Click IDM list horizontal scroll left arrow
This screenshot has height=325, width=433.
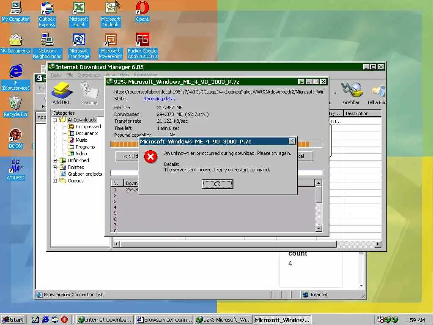pyautogui.click(x=117, y=244)
